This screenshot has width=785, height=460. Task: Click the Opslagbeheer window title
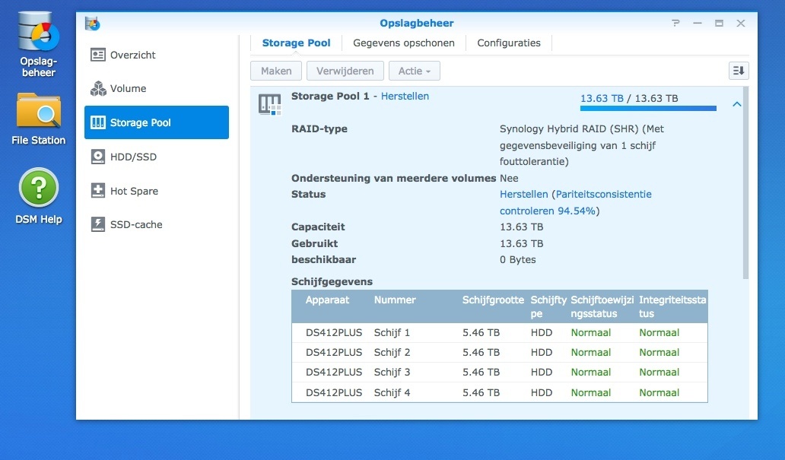417,23
